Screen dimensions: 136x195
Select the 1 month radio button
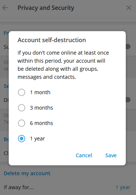tap(22, 92)
